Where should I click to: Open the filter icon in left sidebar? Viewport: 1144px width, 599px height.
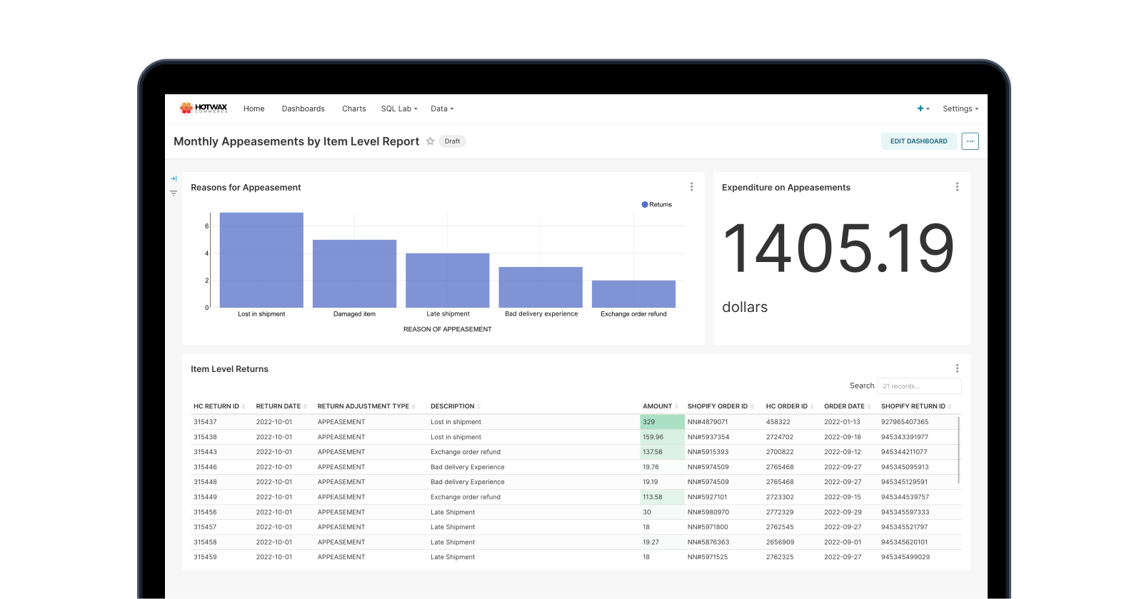[x=174, y=193]
